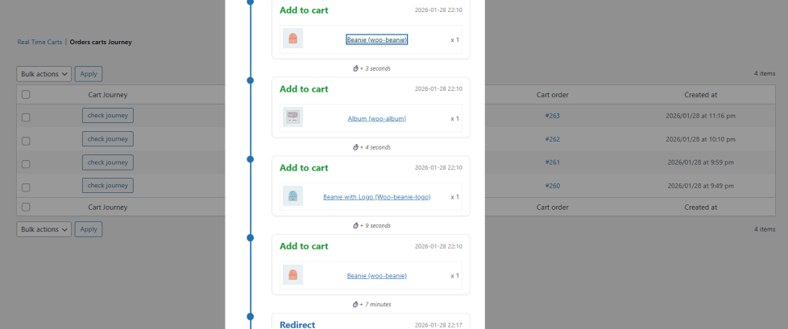This screenshot has height=329, width=788.
Task: Click the Apply button above the table
Action: pyautogui.click(x=89, y=74)
